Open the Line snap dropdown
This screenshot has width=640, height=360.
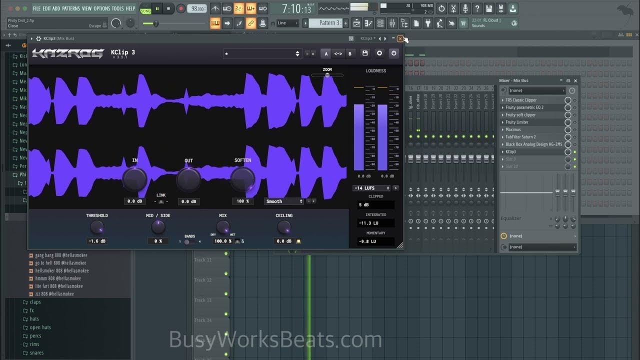(x=287, y=23)
